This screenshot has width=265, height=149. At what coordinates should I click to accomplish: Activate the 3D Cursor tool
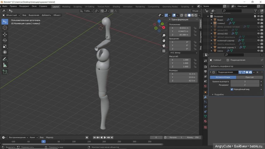click(x=5, y=27)
